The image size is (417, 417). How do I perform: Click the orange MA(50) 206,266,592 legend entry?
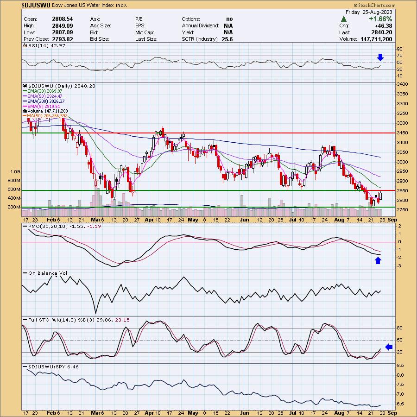(x=45, y=116)
